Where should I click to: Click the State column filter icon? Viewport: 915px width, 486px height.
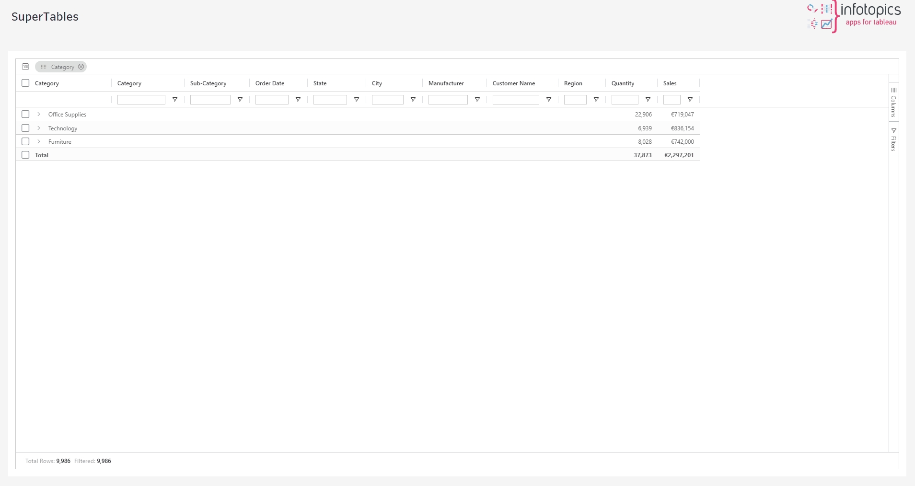tap(357, 100)
